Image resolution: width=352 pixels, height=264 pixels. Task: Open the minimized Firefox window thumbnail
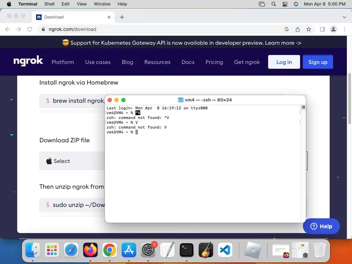[x=280, y=251]
